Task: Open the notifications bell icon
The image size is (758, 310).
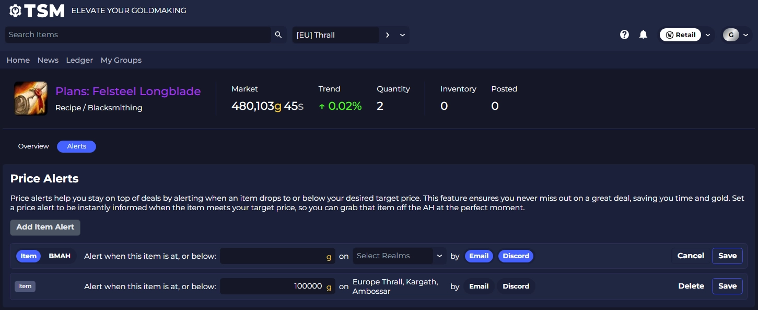Action: [x=643, y=35]
